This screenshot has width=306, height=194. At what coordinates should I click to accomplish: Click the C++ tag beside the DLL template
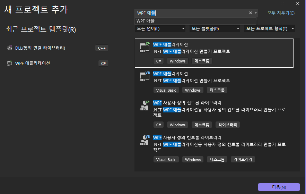pyautogui.click(x=102, y=48)
